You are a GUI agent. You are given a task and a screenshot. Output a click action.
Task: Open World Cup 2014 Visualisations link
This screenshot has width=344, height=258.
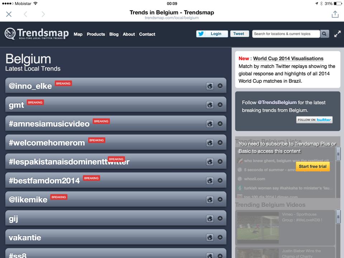click(x=288, y=58)
